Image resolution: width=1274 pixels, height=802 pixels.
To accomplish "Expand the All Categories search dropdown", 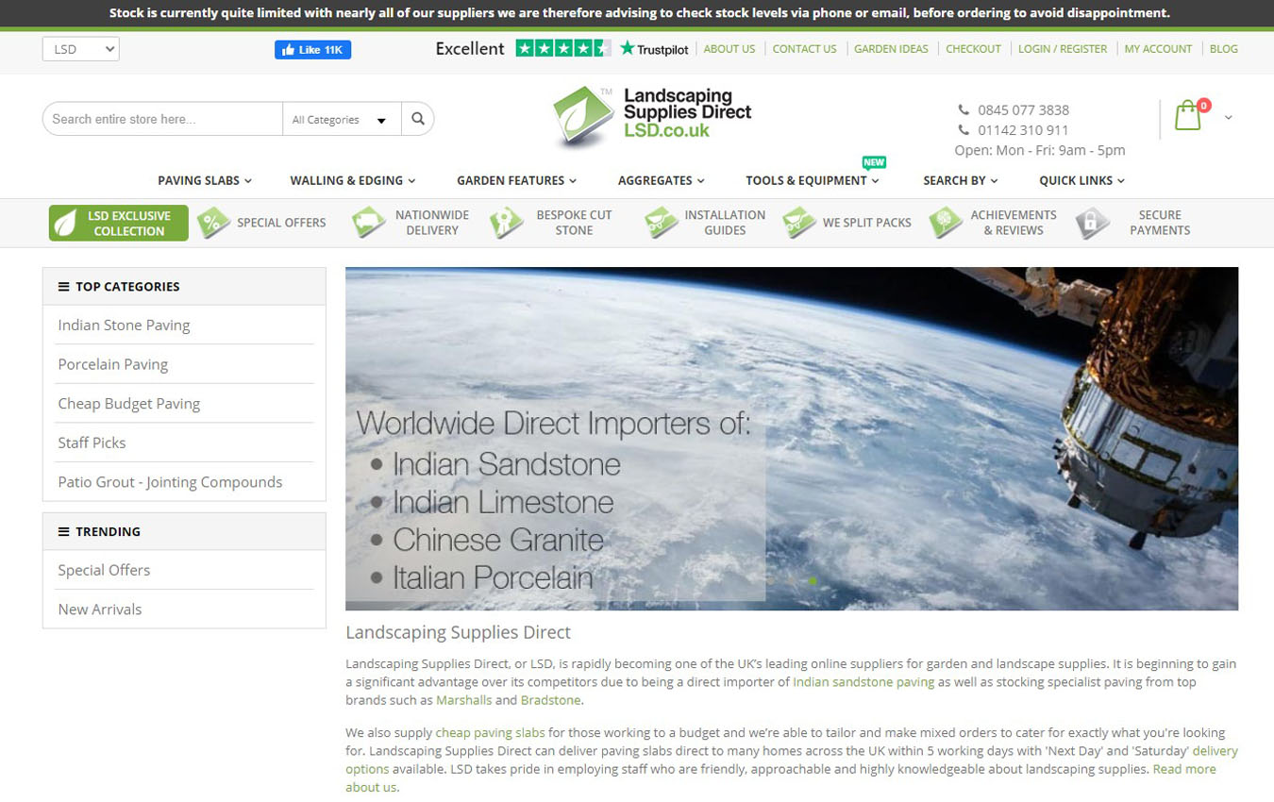I will pos(341,120).
